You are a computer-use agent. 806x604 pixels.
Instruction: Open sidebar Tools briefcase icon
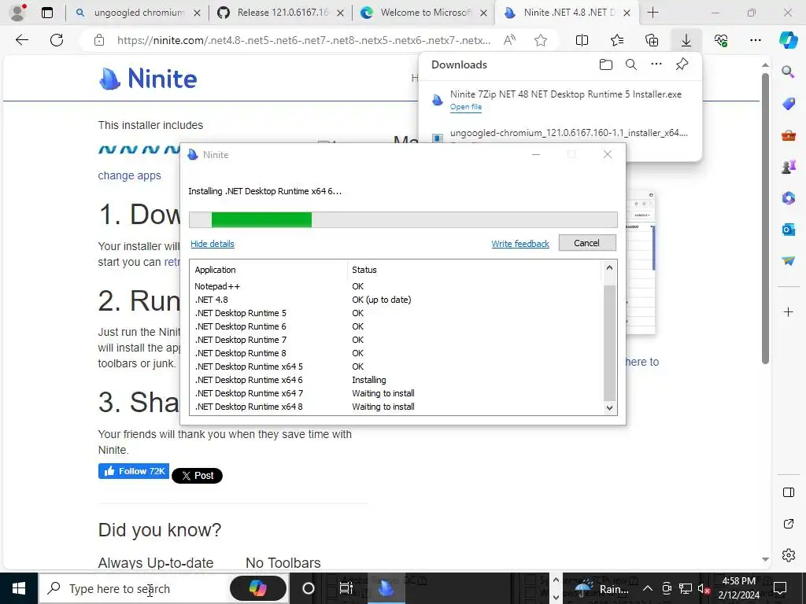[788, 135]
